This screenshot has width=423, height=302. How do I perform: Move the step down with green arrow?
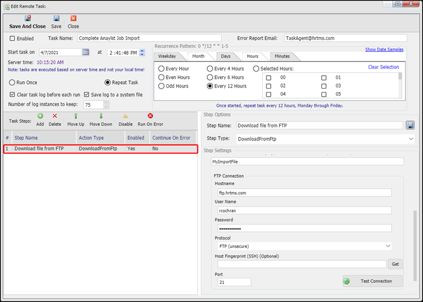(101, 116)
